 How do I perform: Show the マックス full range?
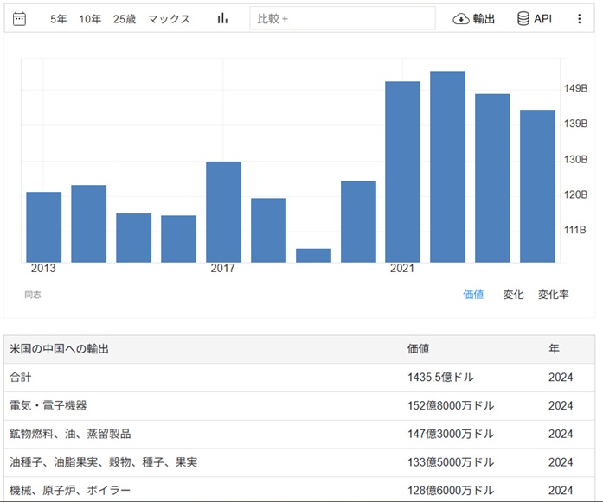(169, 19)
